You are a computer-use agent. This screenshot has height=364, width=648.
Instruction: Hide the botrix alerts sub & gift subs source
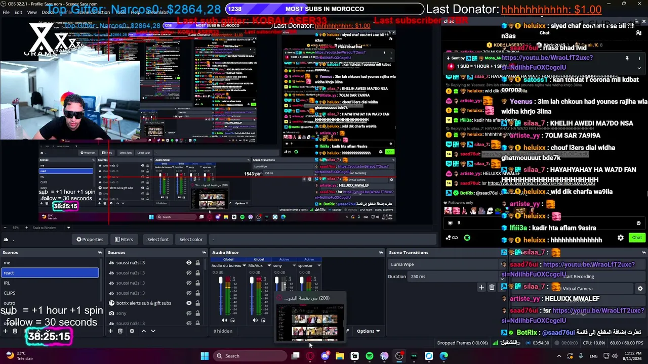(x=189, y=303)
